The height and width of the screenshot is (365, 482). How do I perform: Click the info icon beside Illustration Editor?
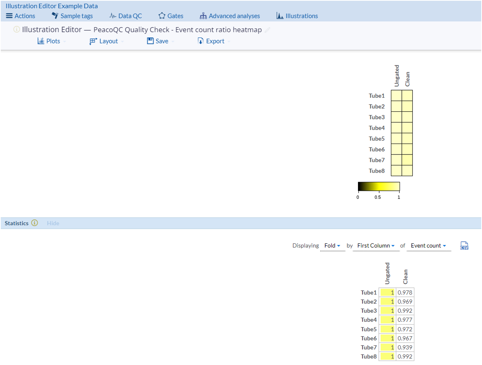point(17,29)
